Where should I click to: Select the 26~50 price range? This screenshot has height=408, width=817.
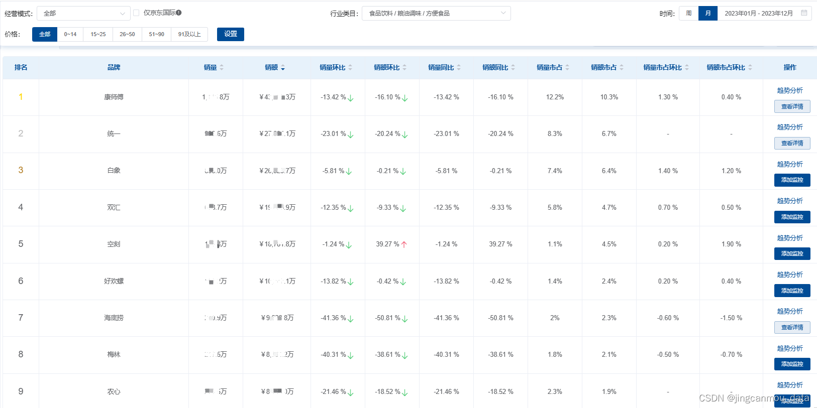coord(127,34)
